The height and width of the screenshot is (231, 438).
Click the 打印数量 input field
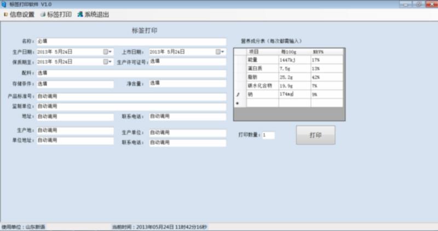click(x=268, y=135)
